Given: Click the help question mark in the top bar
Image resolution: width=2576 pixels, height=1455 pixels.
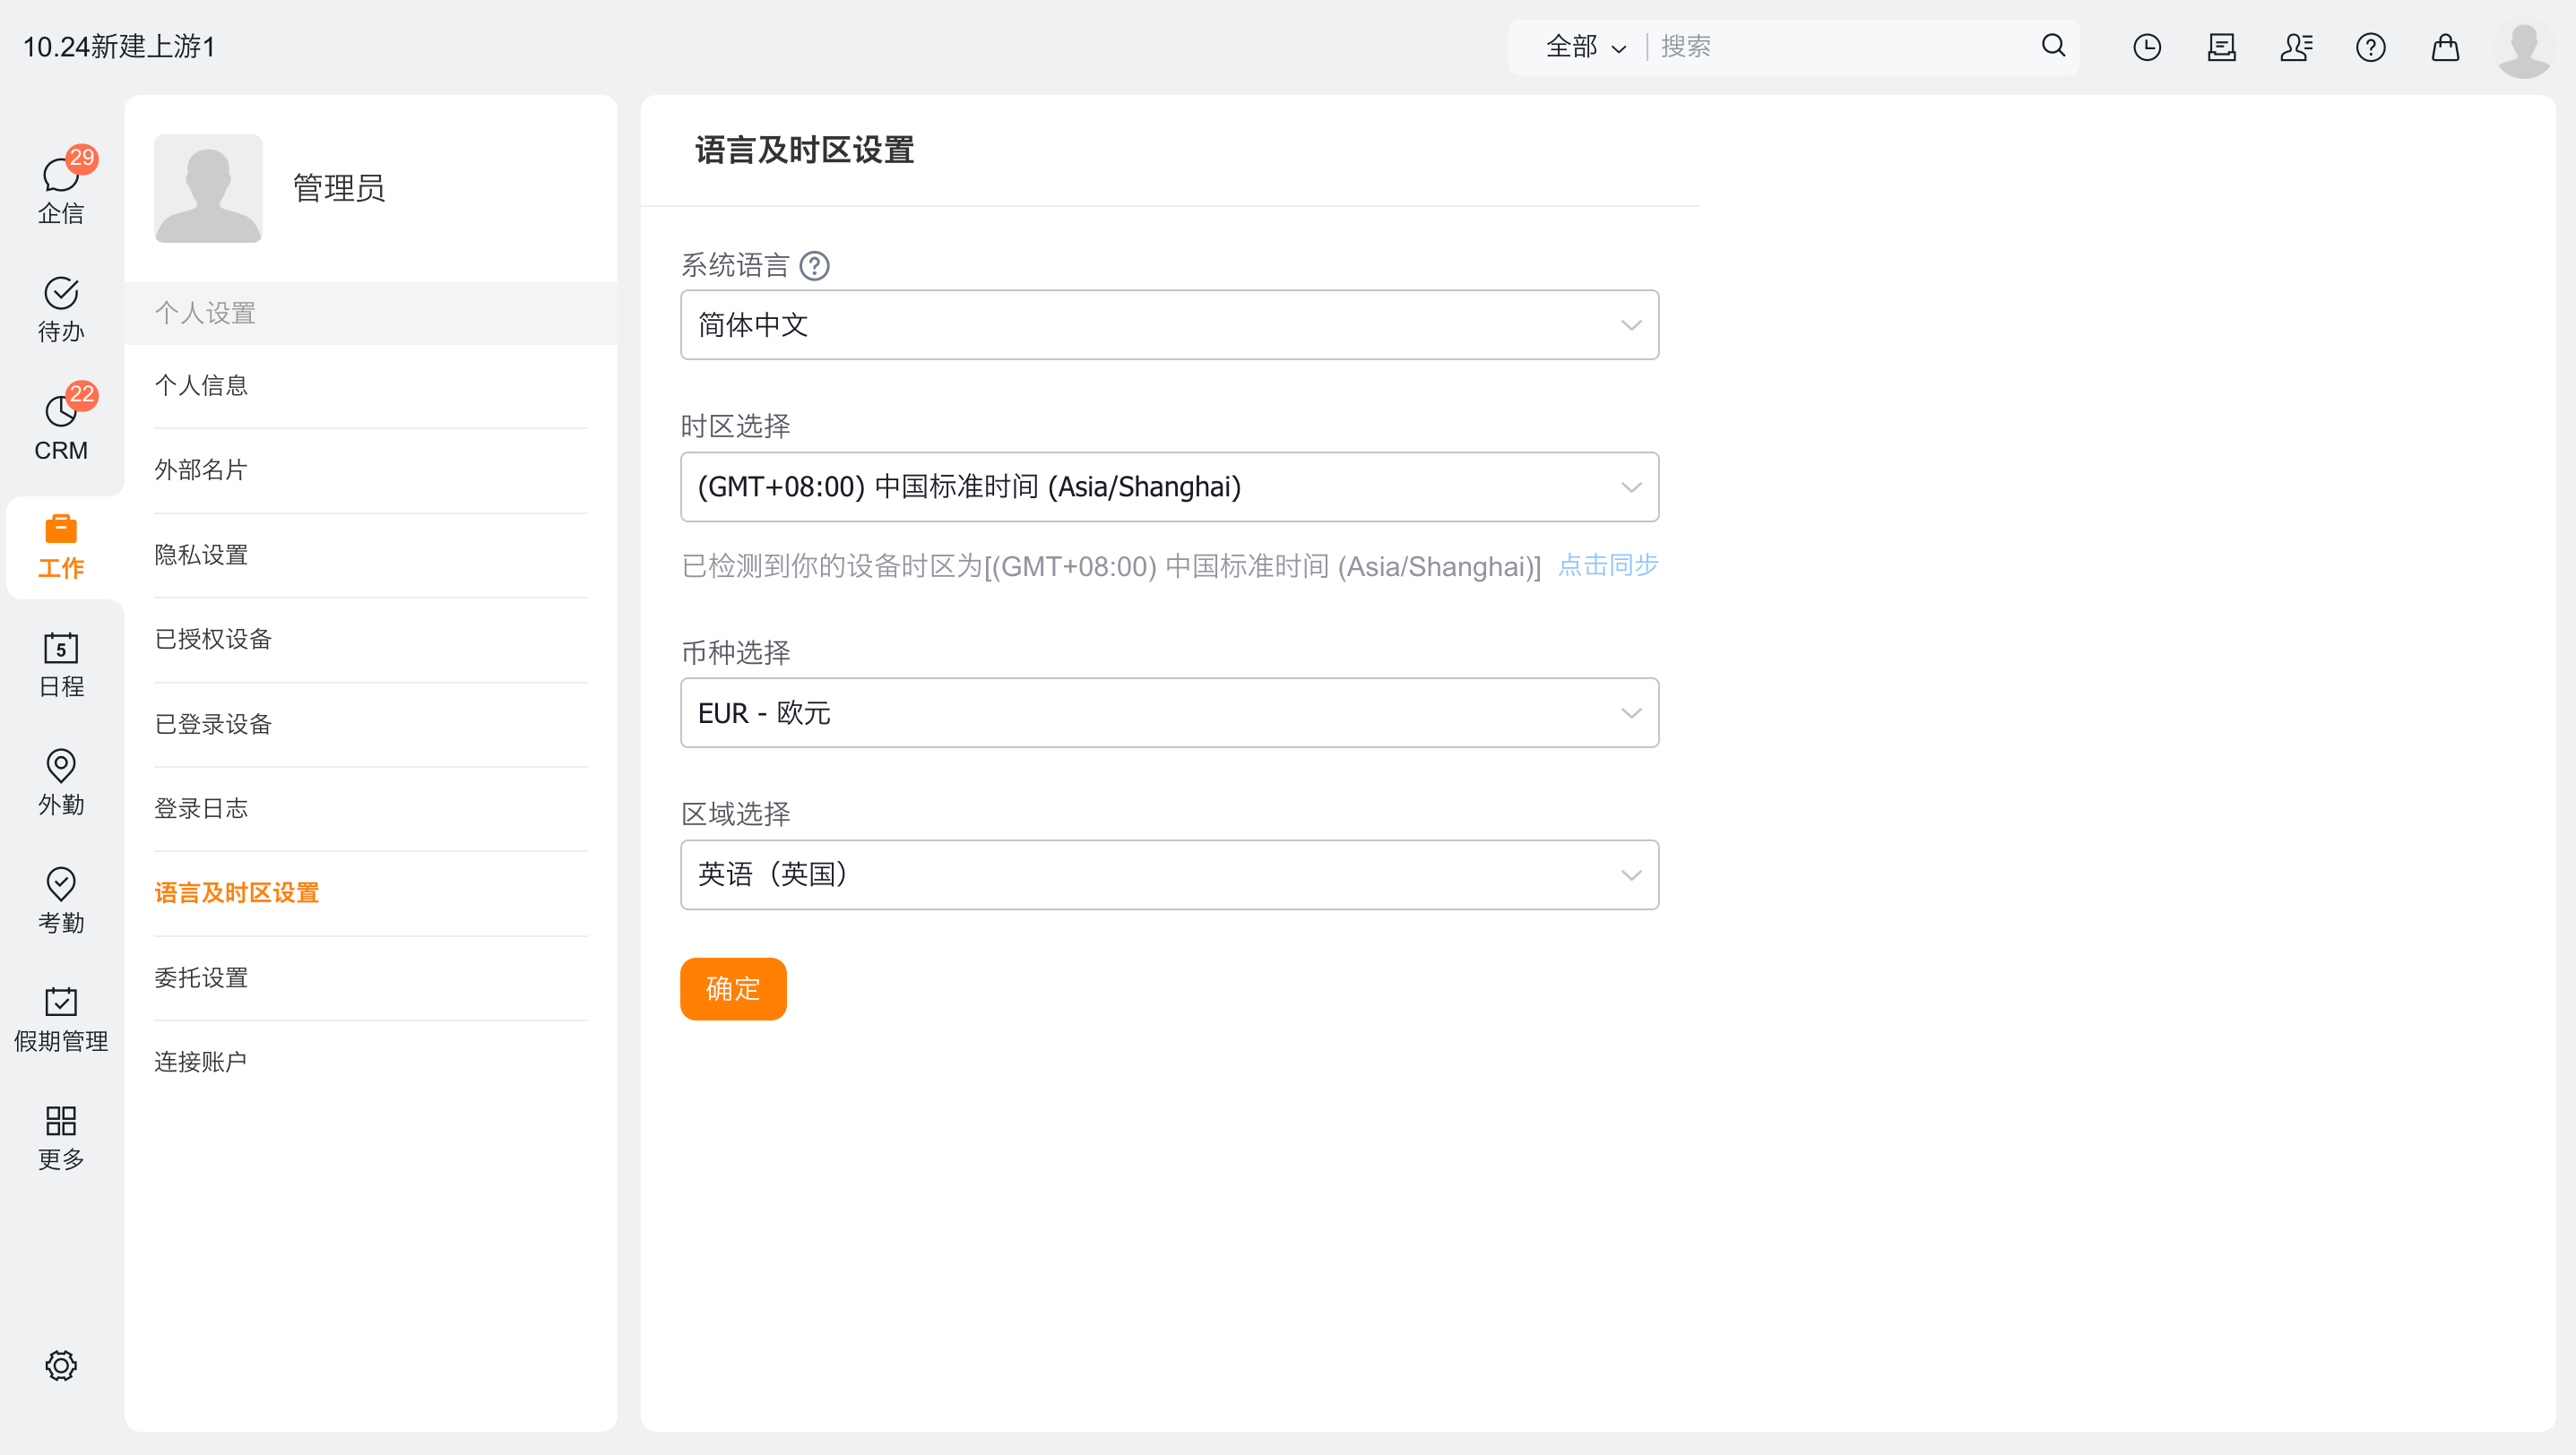Looking at the screenshot, I should [x=2370, y=47].
